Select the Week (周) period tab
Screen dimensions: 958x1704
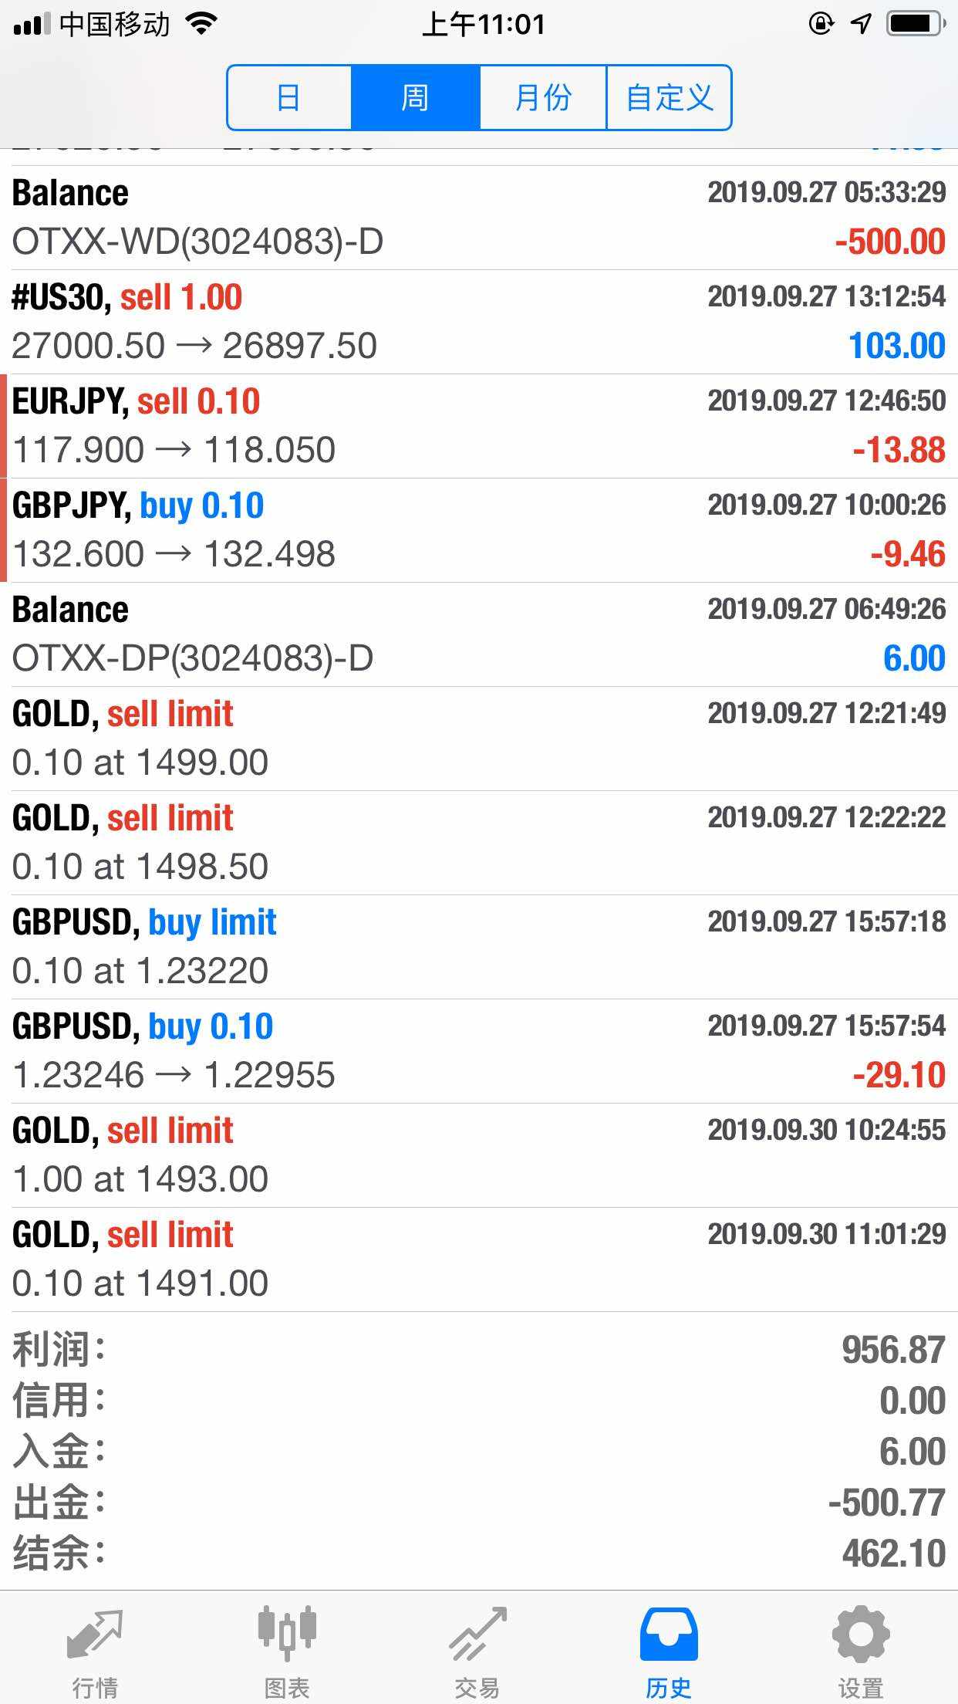415,98
